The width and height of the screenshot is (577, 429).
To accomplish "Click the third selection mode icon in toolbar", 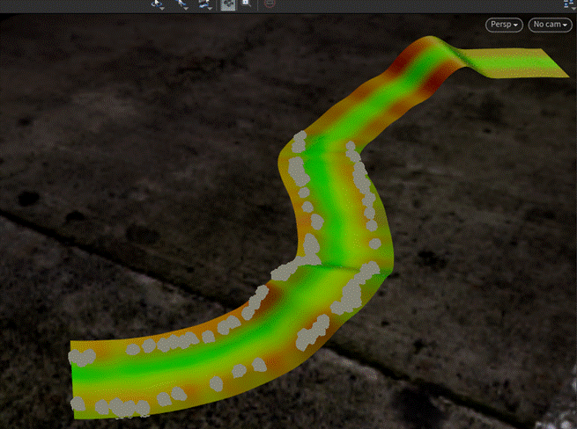I will pyautogui.click(x=203, y=4).
